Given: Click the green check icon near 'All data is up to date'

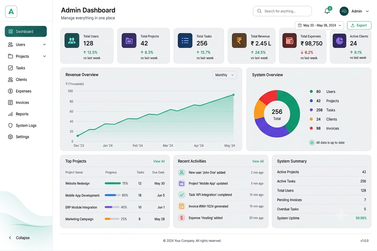Looking at the screenshot, I should point(312,143).
